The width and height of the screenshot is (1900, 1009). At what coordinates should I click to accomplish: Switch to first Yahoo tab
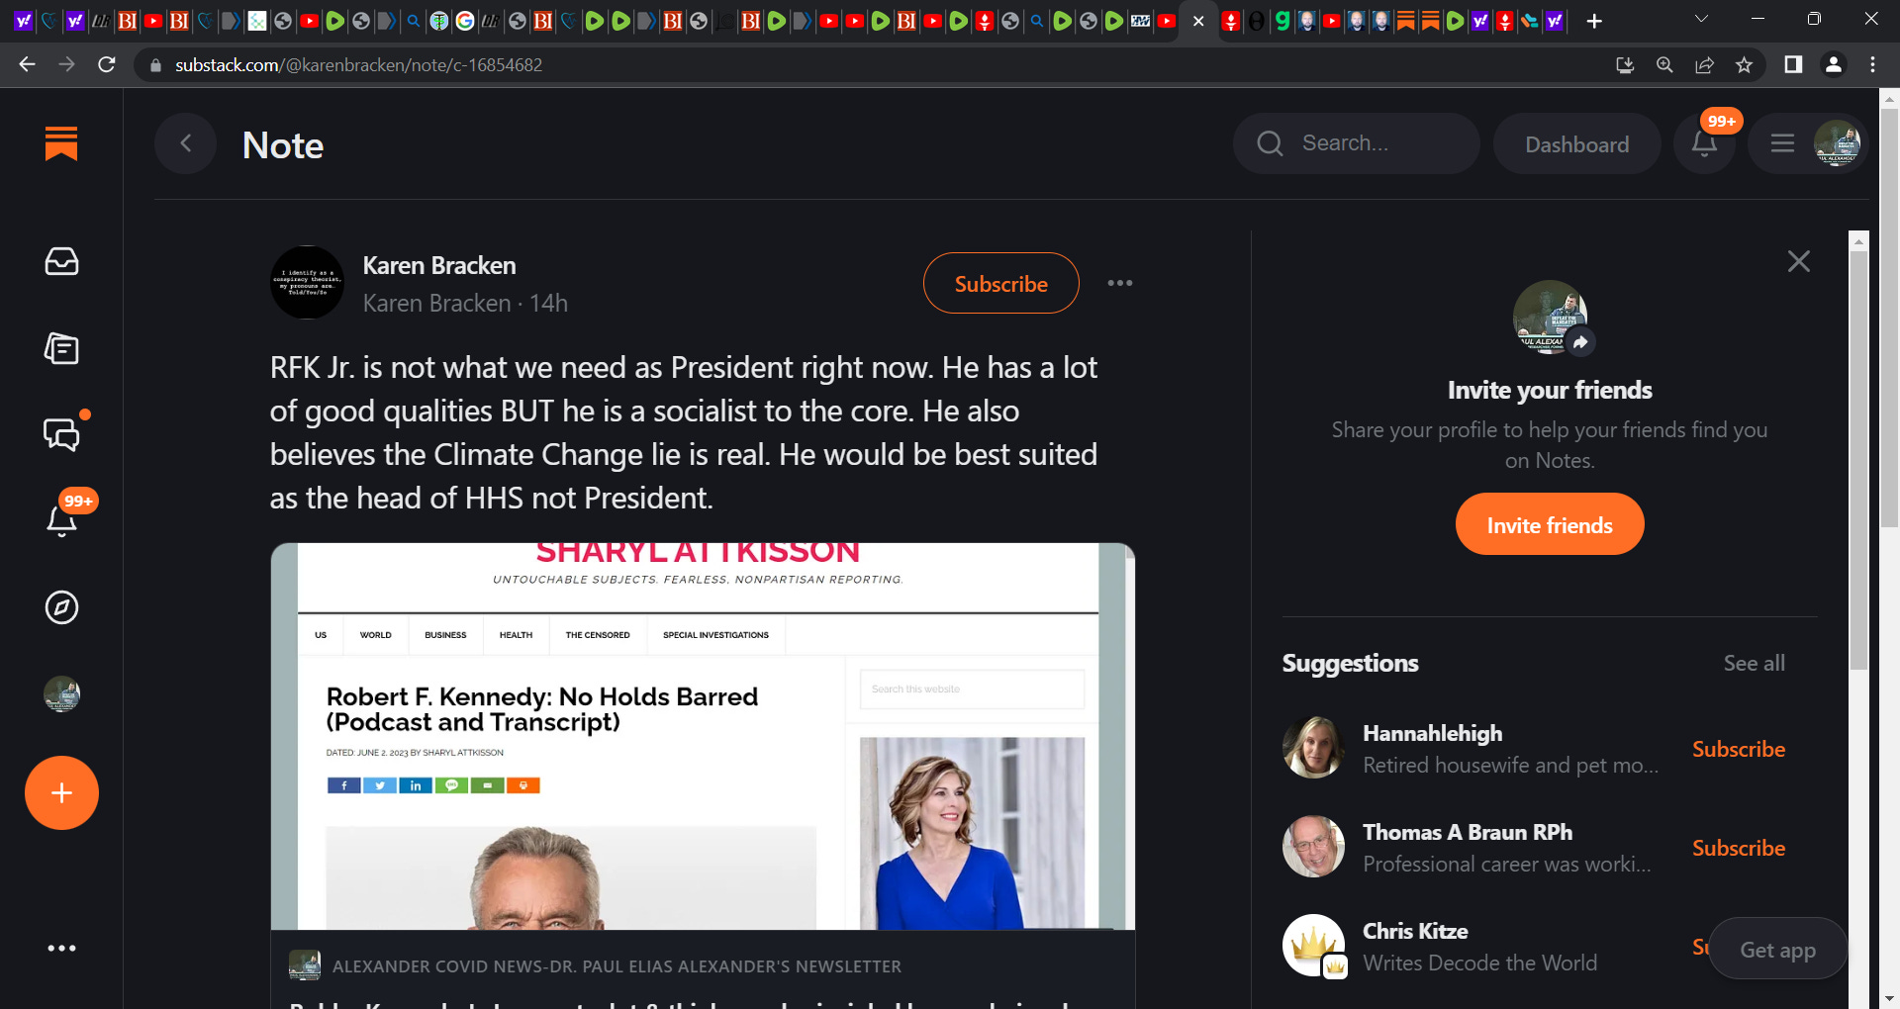[23, 21]
